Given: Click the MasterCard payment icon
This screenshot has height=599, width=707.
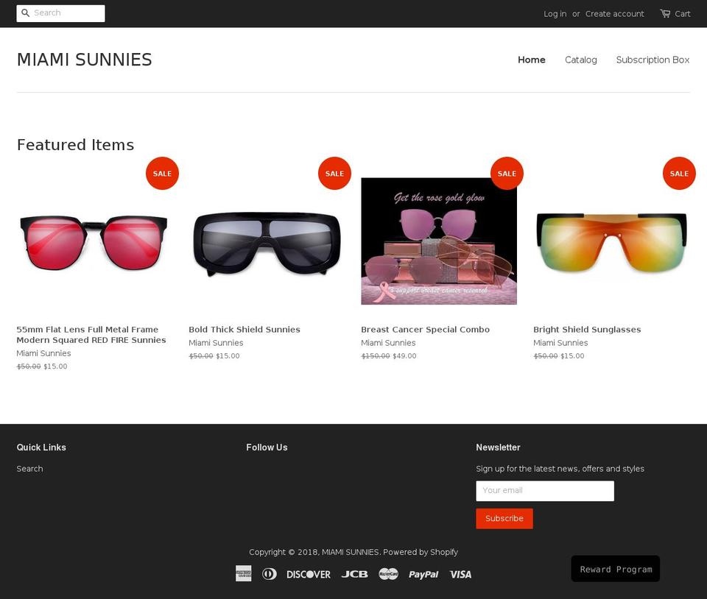Looking at the screenshot, I should pyautogui.click(x=388, y=574).
